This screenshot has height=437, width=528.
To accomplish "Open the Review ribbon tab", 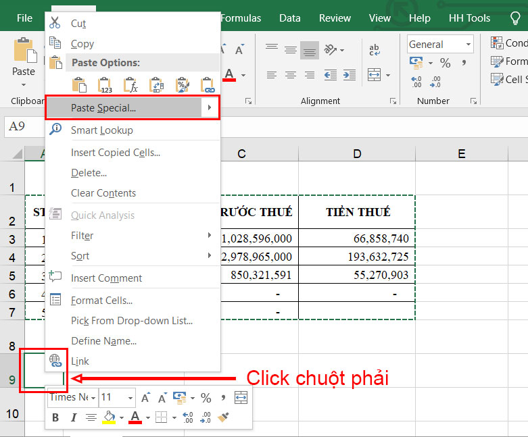I will [335, 18].
